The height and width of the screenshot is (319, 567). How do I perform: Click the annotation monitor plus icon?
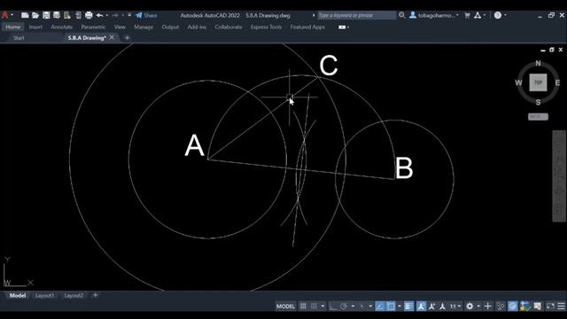488,307
